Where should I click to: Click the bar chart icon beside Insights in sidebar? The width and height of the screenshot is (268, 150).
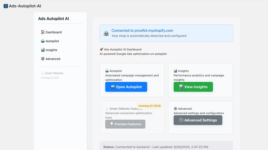pyautogui.click(x=43, y=50)
